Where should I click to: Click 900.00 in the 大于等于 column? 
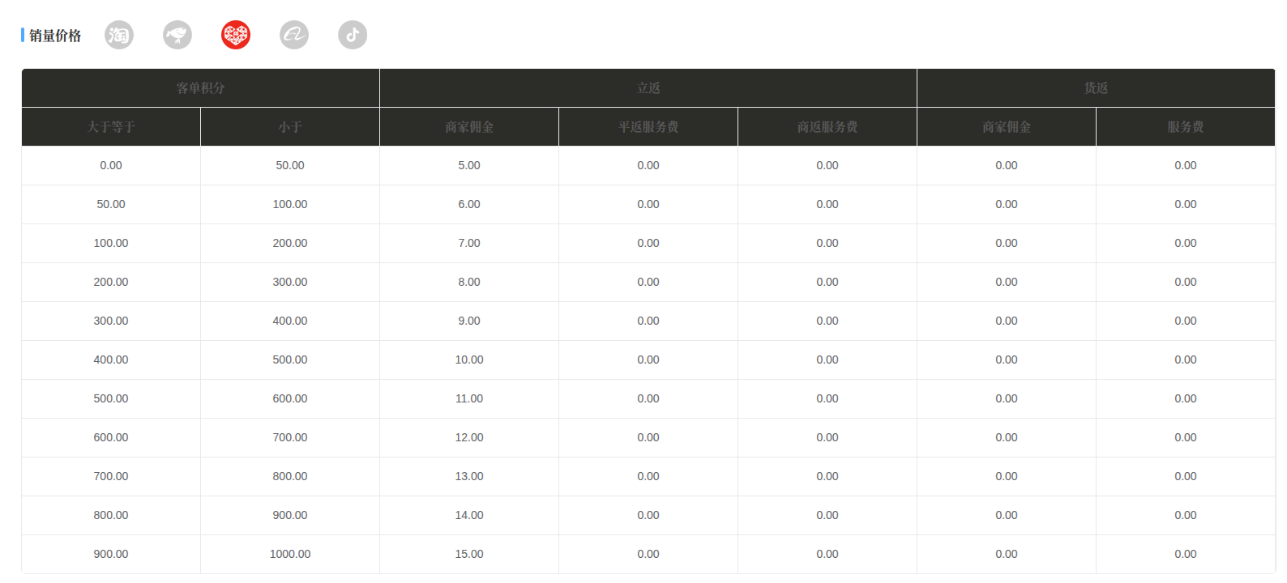(x=111, y=554)
